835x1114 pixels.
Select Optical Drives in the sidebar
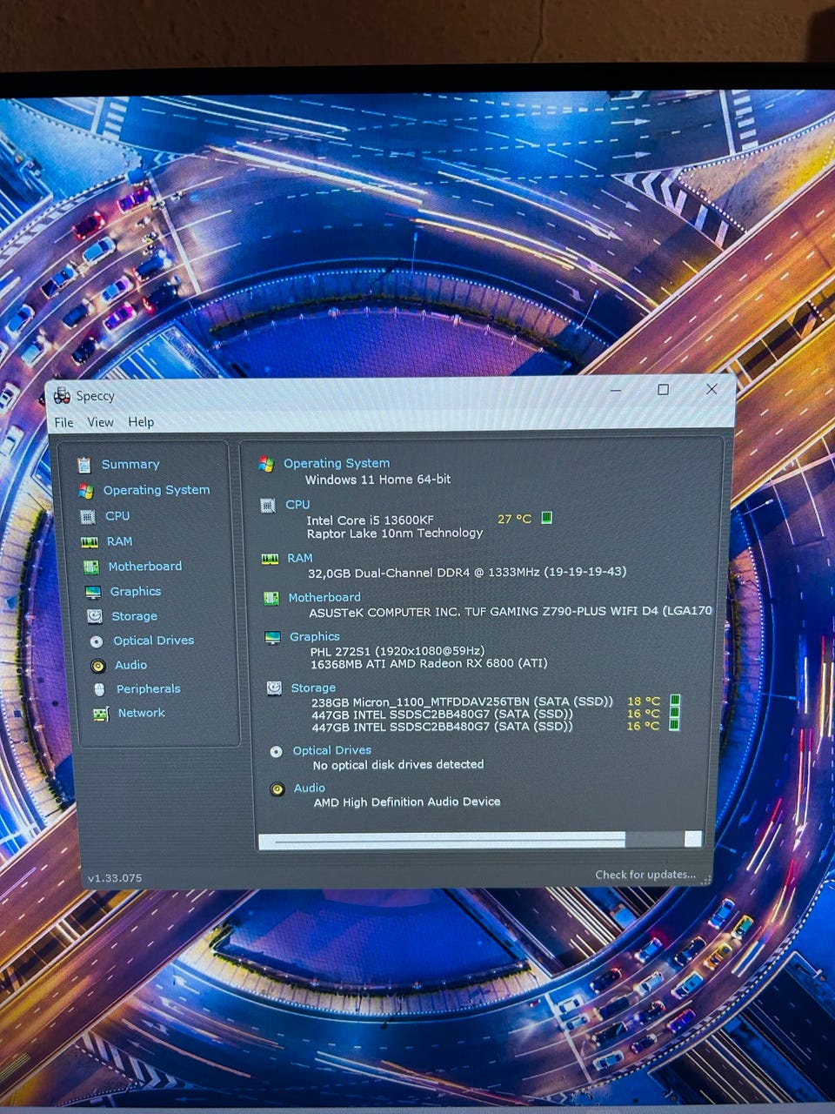point(154,641)
